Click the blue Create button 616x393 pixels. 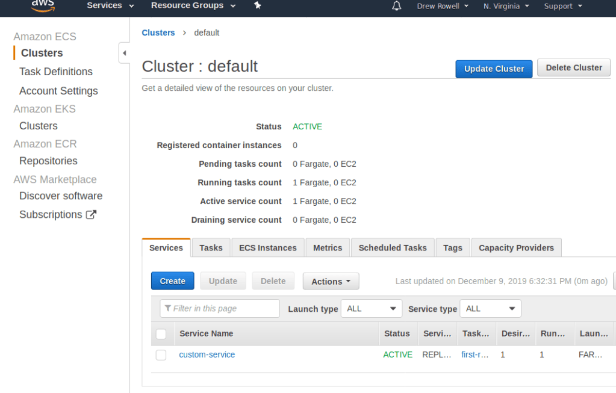pos(172,281)
